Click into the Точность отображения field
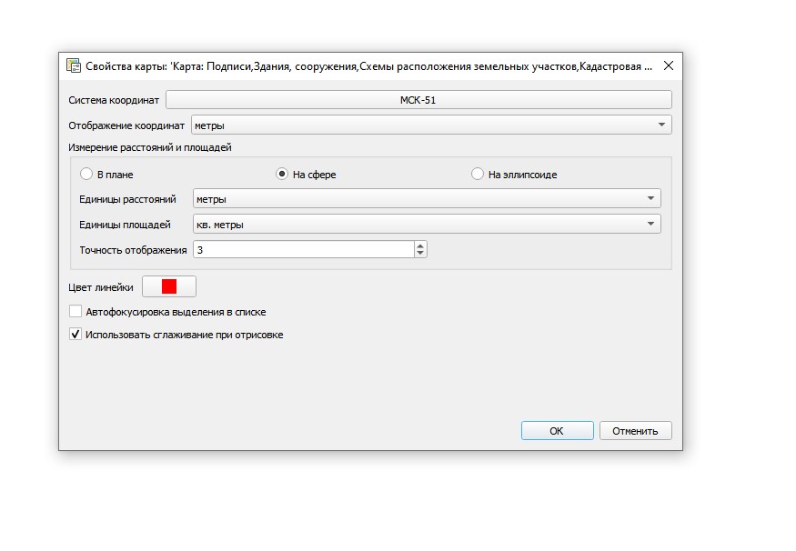 click(x=302, y=250)
